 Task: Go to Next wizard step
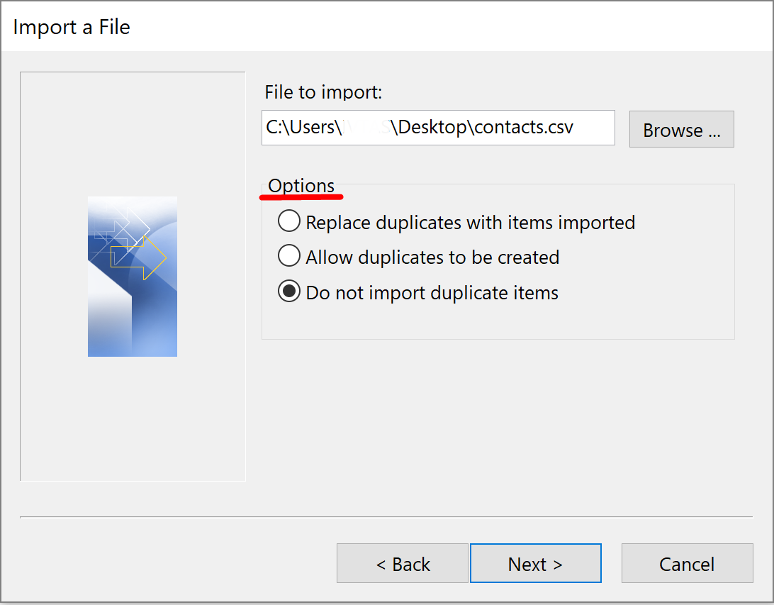(536, 564)
